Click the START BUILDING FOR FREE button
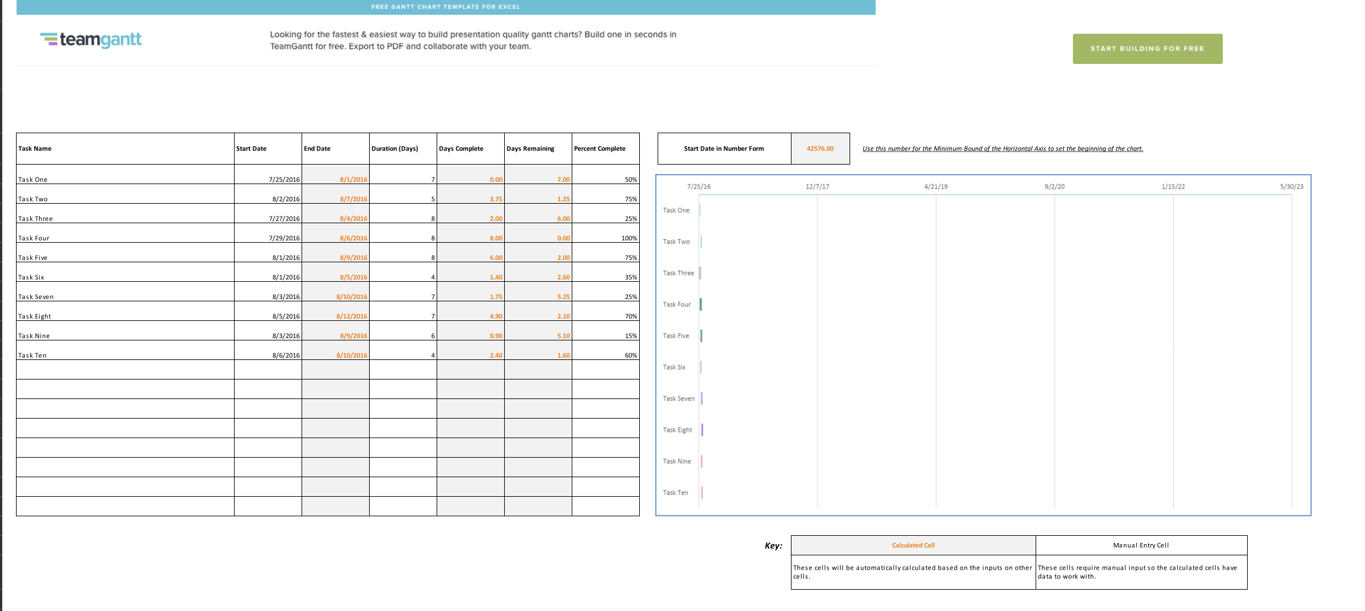1365x611 pixels. [x=1147, y=49]
